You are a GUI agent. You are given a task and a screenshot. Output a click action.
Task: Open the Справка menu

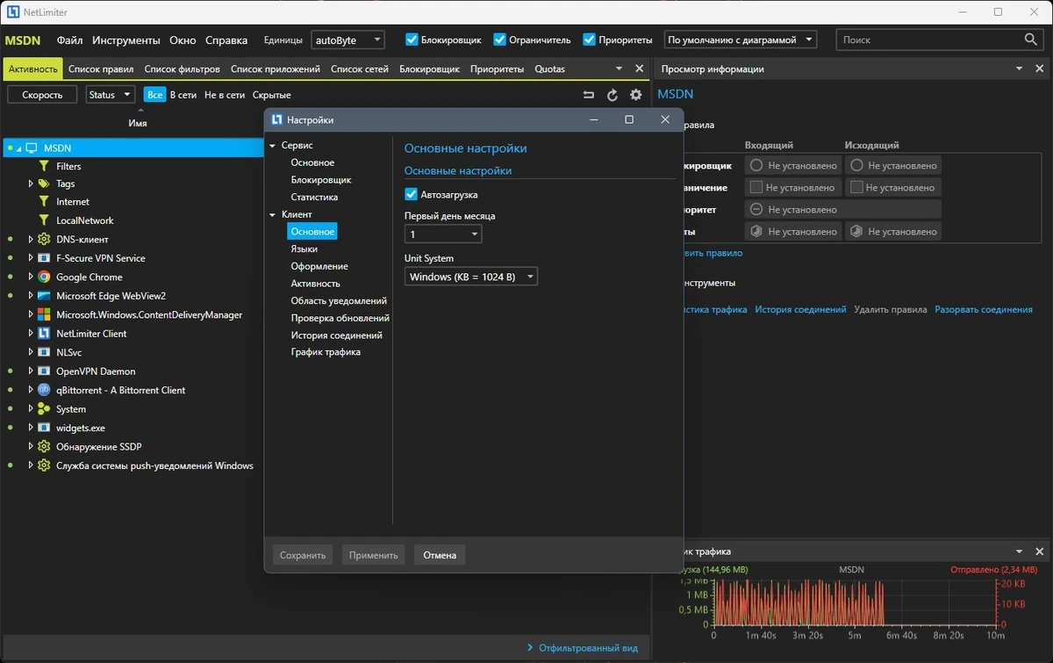pos(226,40)
